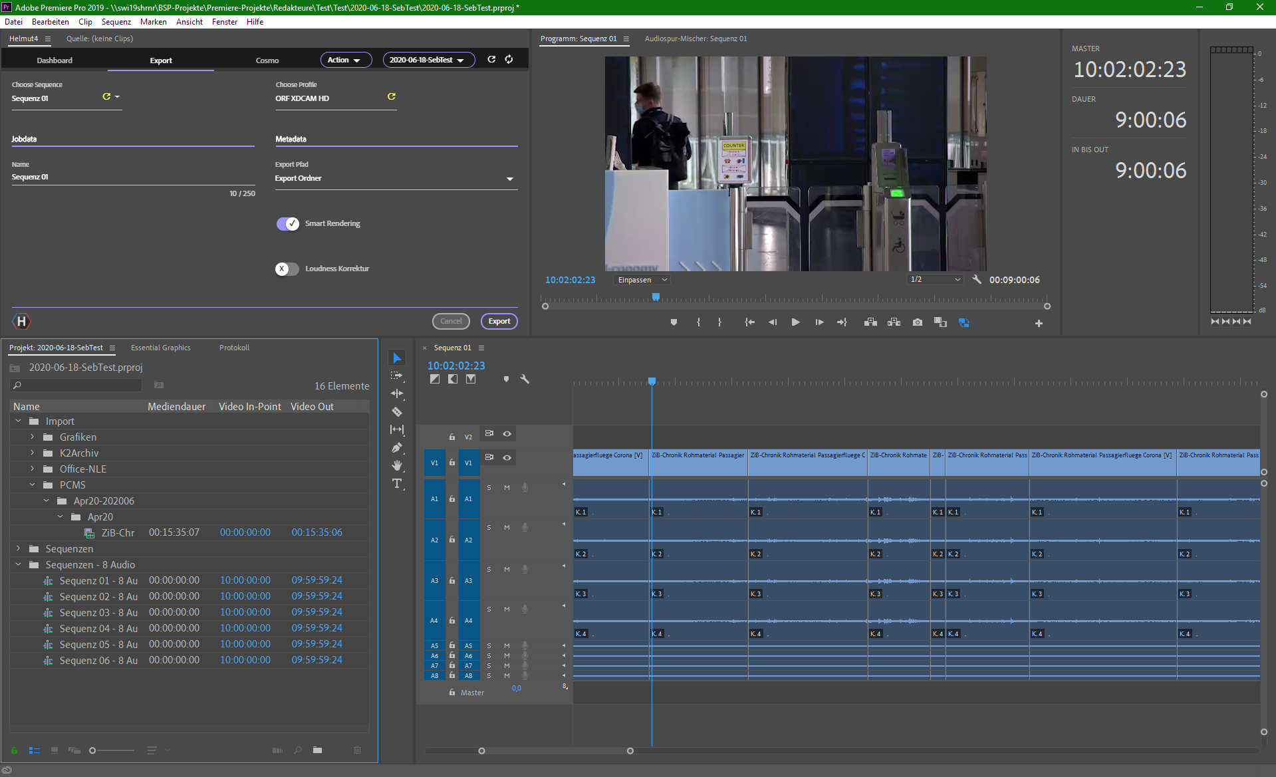This screenshot has width=1276, height=777.
Task: Expand the Grafiken folder
Action: pyautogui.click(x=32, y=437)
